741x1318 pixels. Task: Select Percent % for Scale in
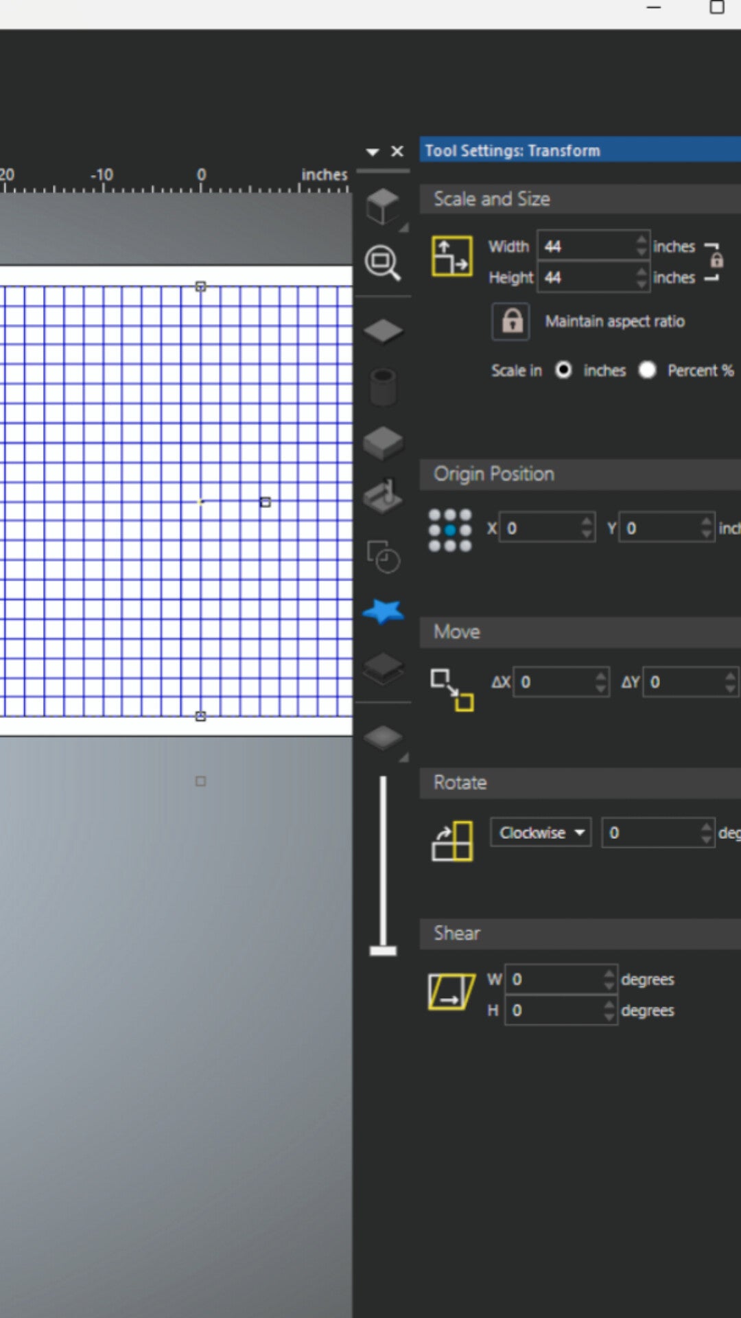(647, 371)
